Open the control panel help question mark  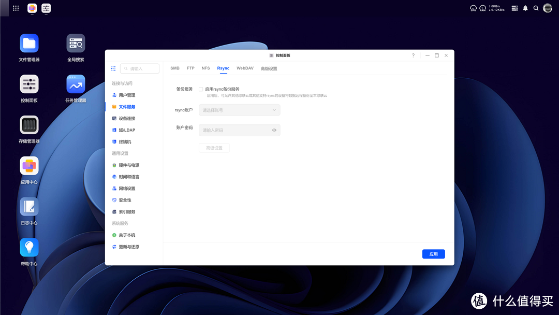pyautogui.click(x=413, y=55)
